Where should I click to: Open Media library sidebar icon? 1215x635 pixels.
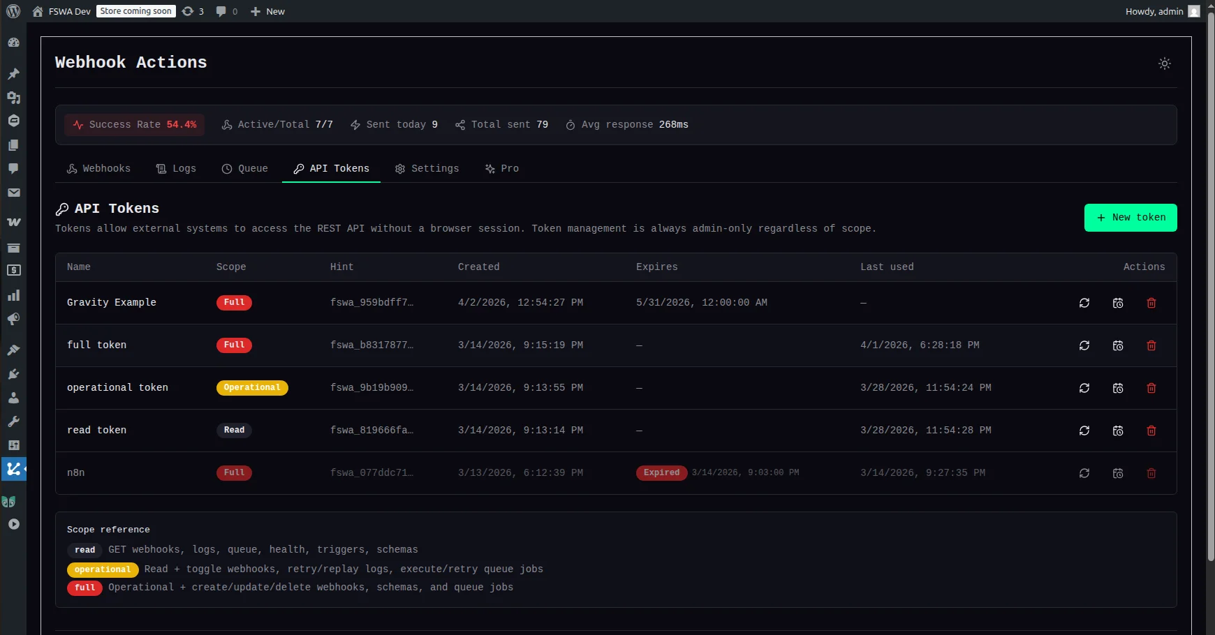(x=13, y=98)
